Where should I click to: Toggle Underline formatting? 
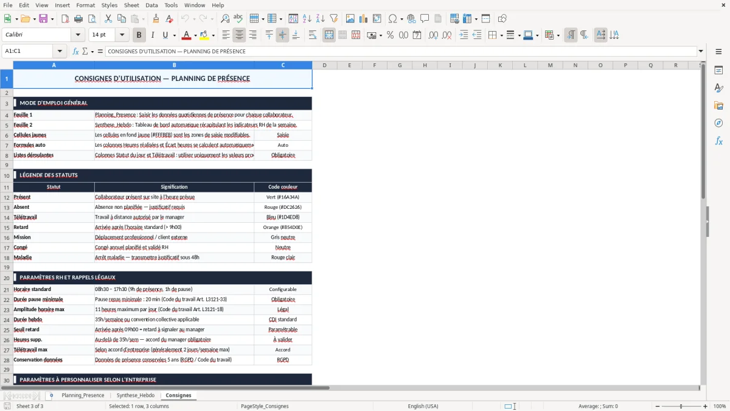point(165,35)
